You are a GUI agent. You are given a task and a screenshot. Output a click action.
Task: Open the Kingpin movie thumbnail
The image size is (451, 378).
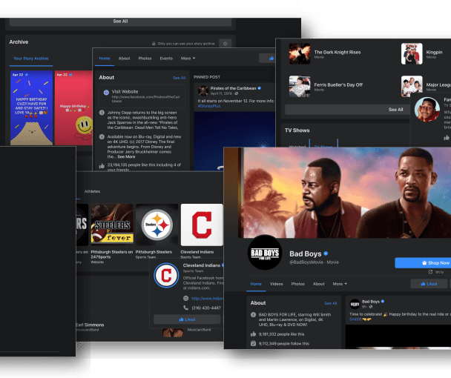[412, 54]
